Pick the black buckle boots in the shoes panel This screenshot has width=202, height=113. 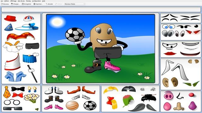pos(54,99)
